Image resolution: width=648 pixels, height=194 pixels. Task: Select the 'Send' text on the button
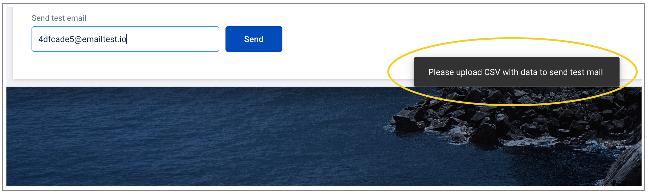(254, 39)
